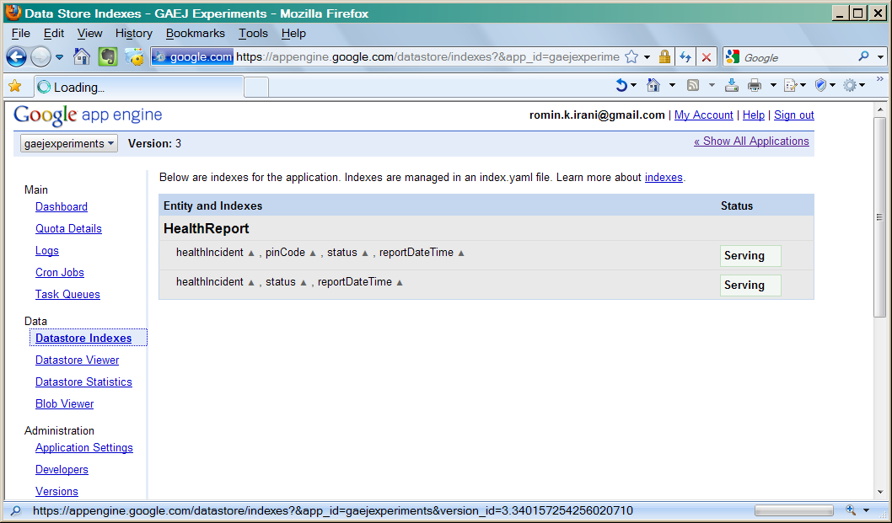
Task: Click the Forward navigation arrow
Action: (x=40, y=57)
